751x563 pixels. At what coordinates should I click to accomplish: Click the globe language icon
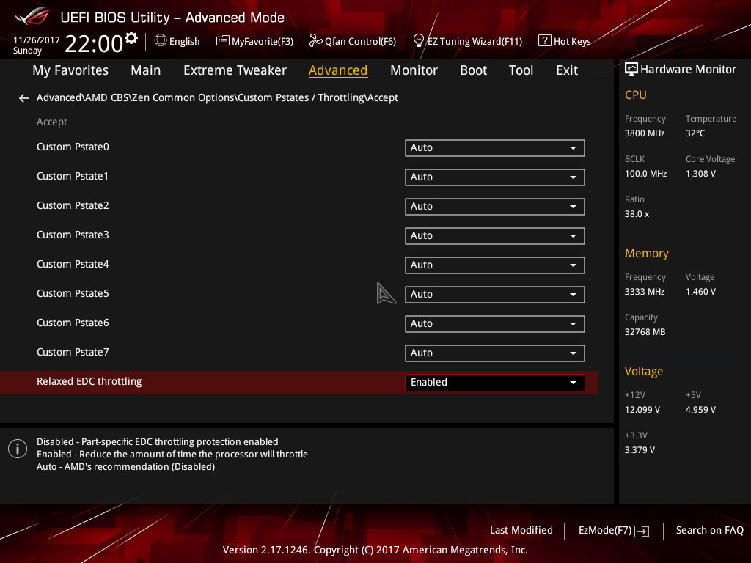pyautogui.click(x=161, y=41)
